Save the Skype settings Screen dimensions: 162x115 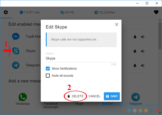(112, 96)
